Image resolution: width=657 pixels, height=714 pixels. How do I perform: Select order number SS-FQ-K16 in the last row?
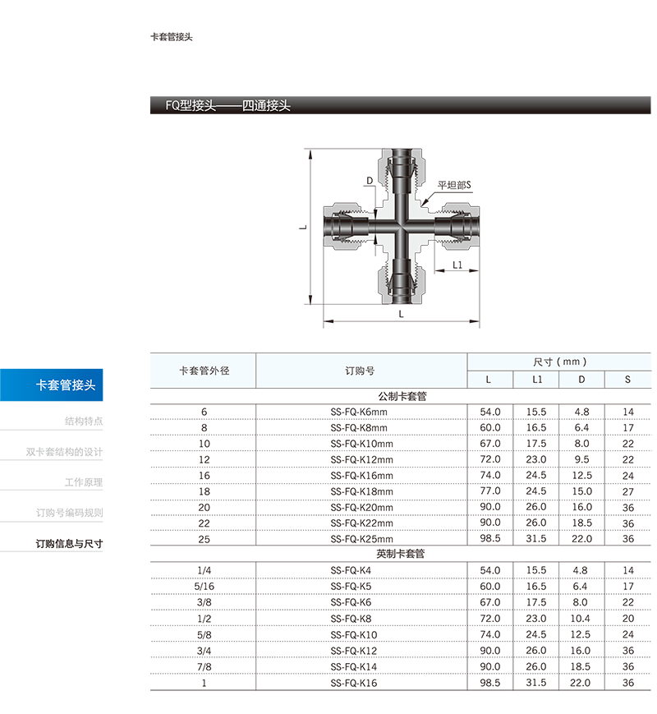click(x=354, y=683)
